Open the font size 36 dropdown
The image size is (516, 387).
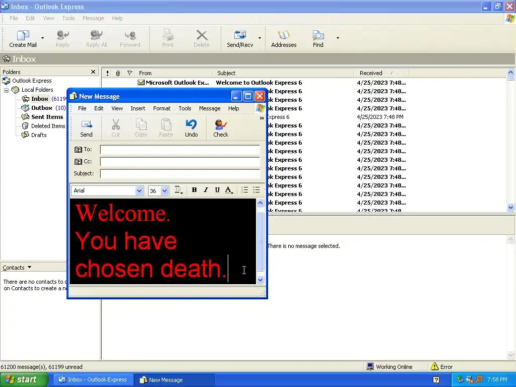165,190
